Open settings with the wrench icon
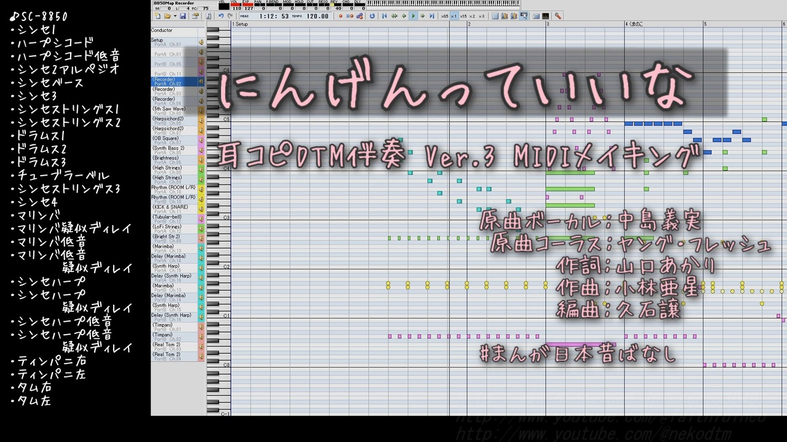 pos(557,16)
